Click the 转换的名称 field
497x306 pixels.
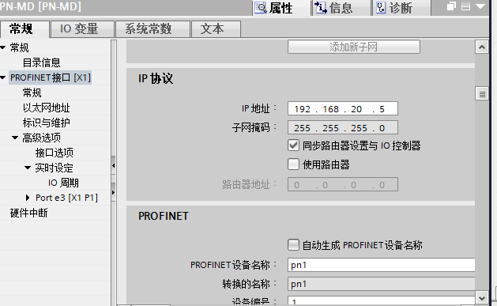[x=382, y=284]
